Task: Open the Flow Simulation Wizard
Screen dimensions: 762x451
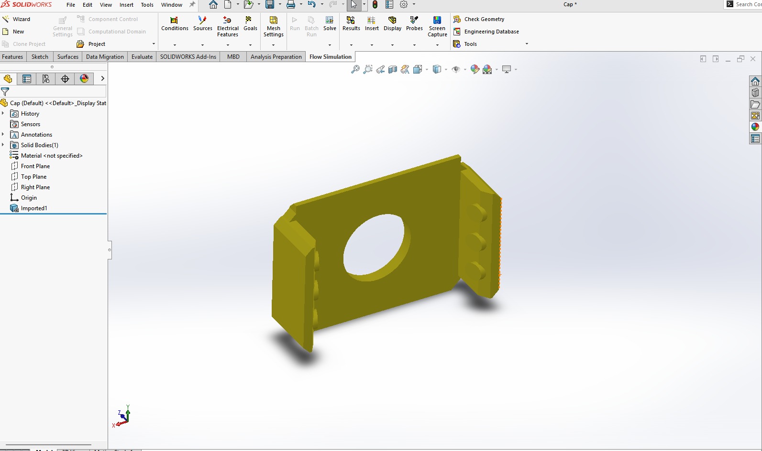Action: click(x=16, y=19)
